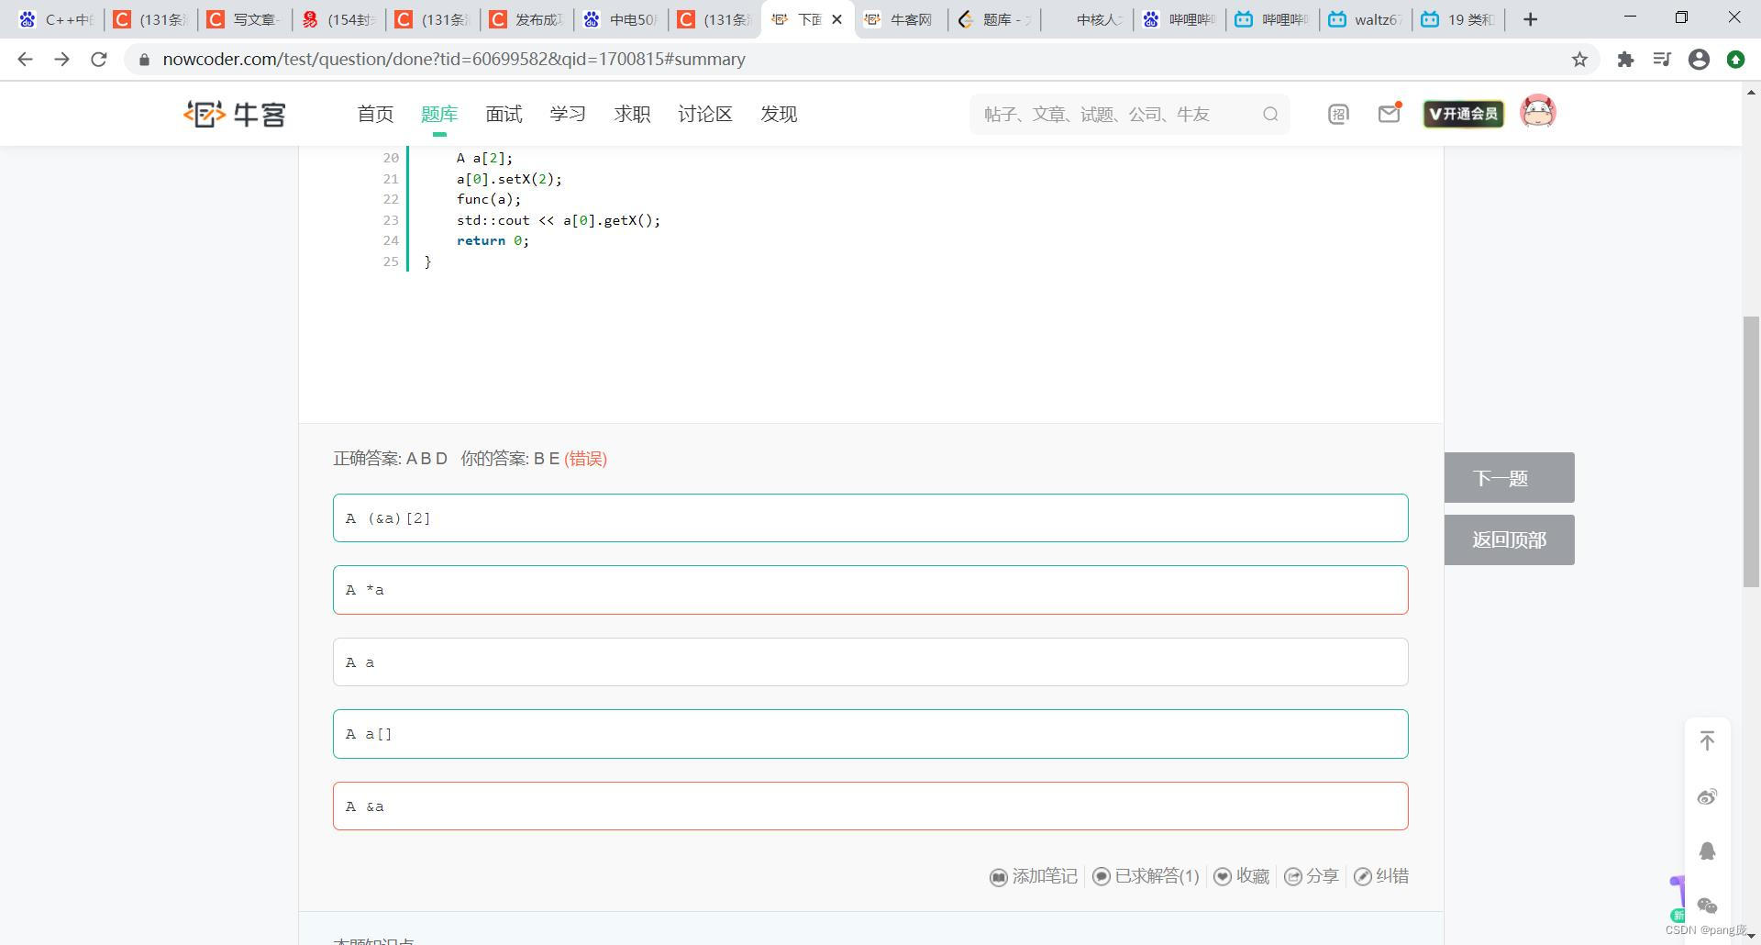Switch to the 牛客网 browser tab
The height and width of the screenshot is (945, 1761).
tap(900, 18)
